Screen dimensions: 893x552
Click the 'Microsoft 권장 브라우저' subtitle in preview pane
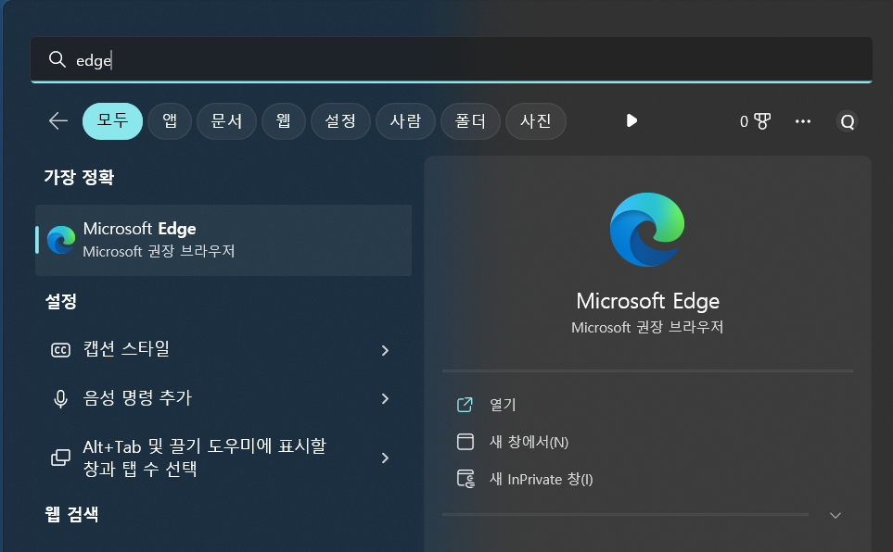647,327
